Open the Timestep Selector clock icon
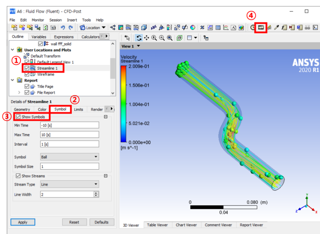 click(x=253, y=27)
